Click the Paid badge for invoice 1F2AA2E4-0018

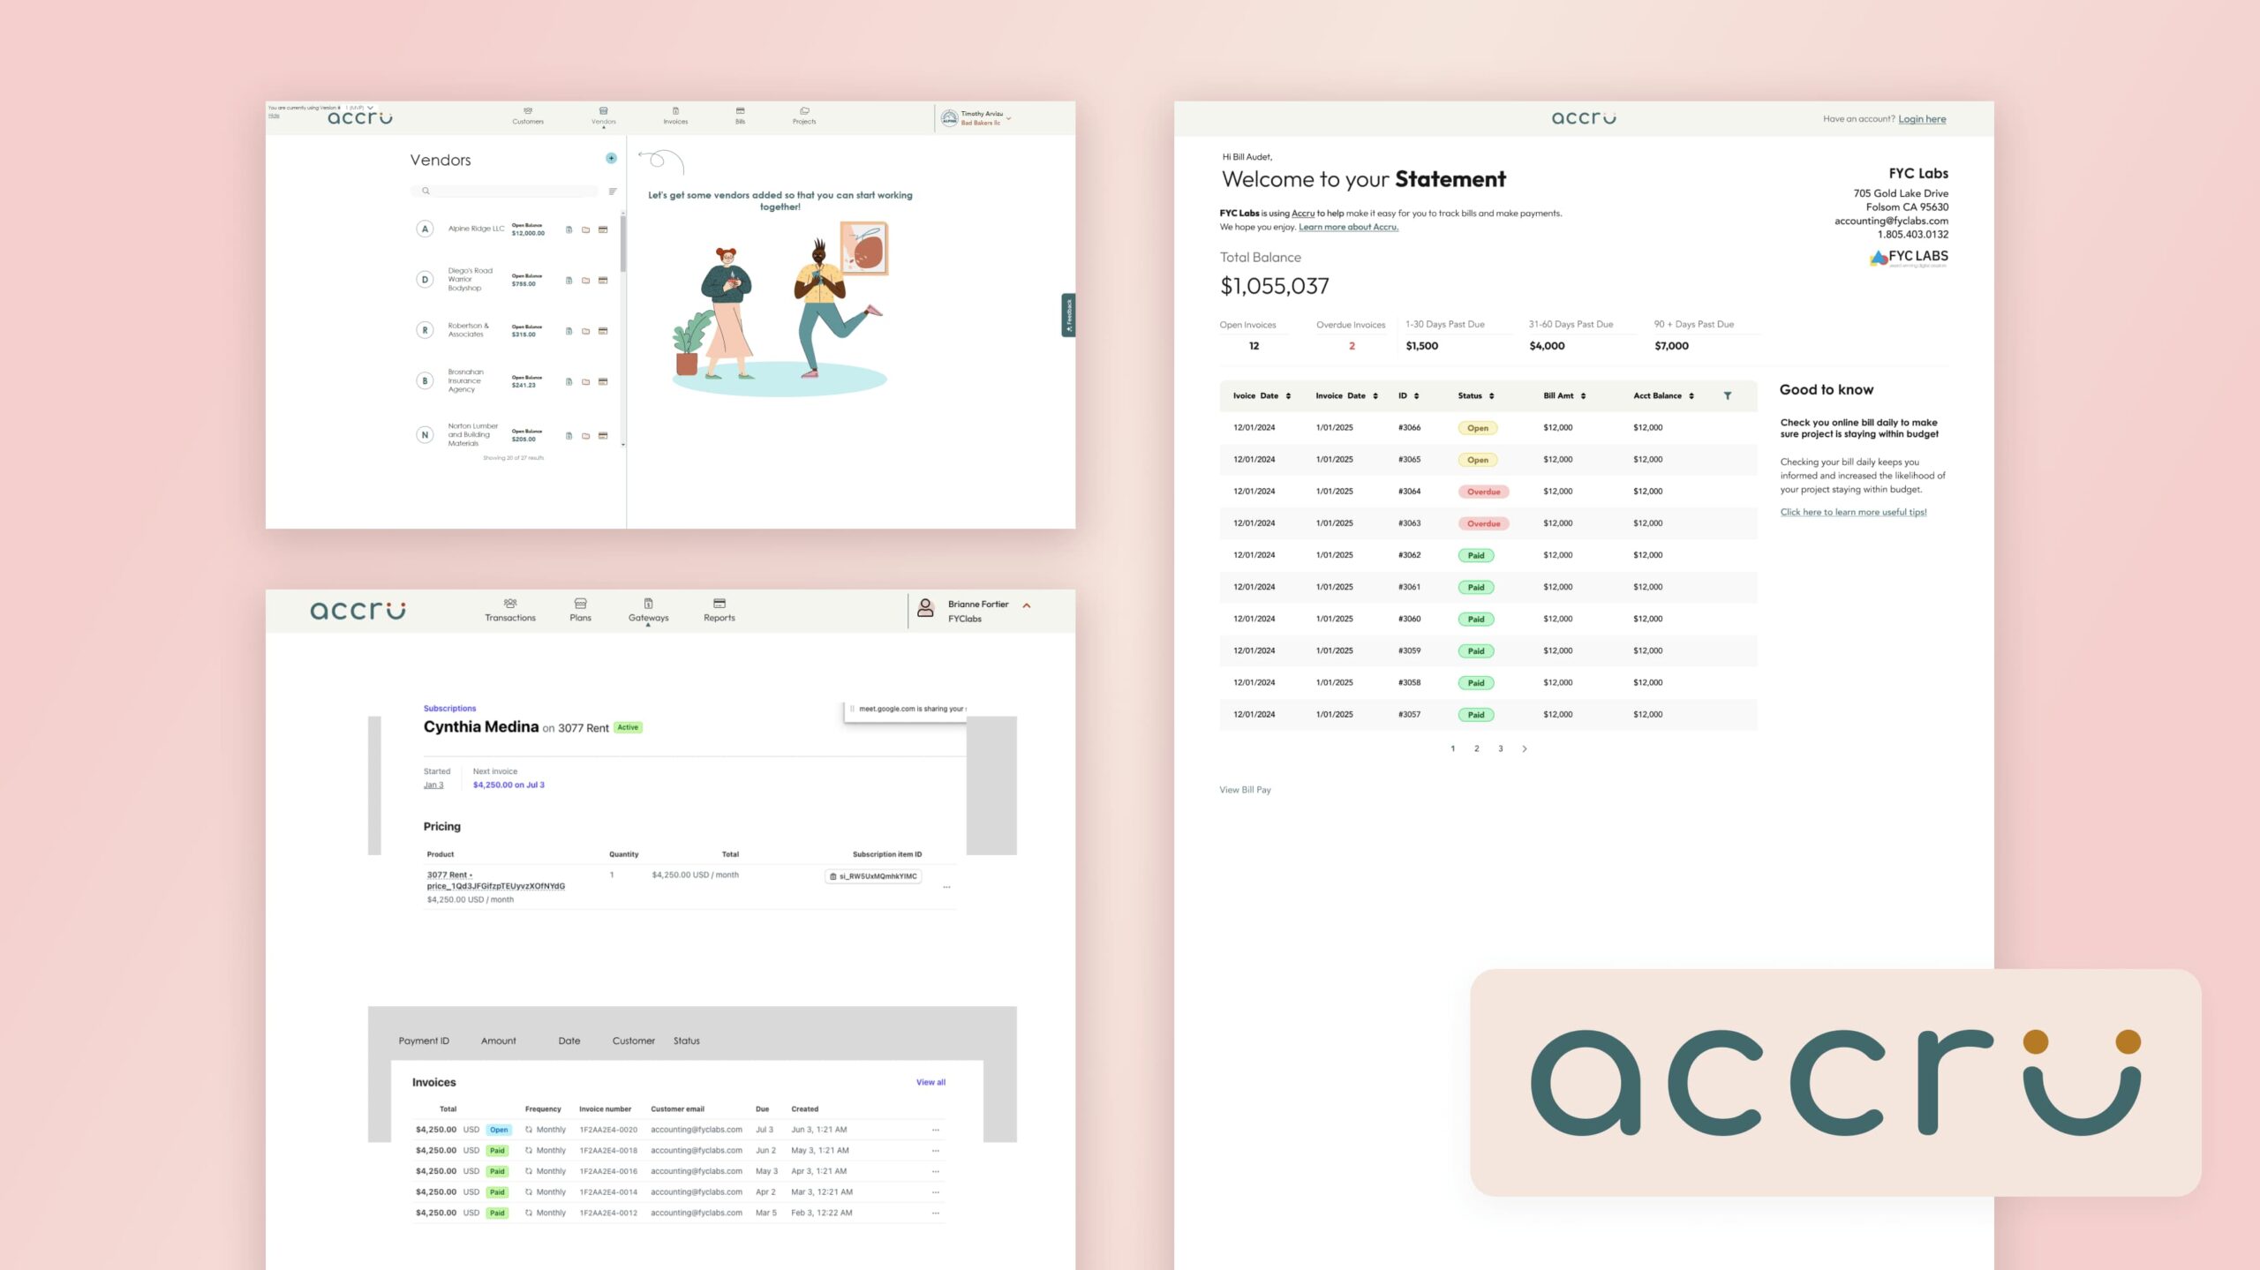(x=497, y=1151)
